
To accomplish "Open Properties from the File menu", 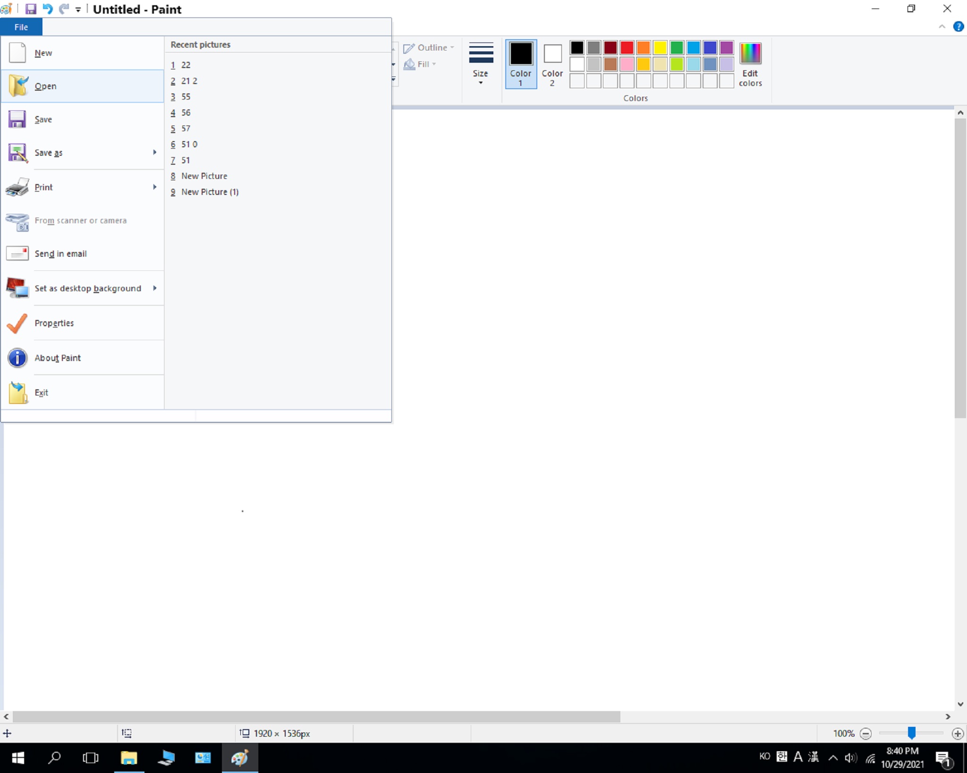I will 82,323.
